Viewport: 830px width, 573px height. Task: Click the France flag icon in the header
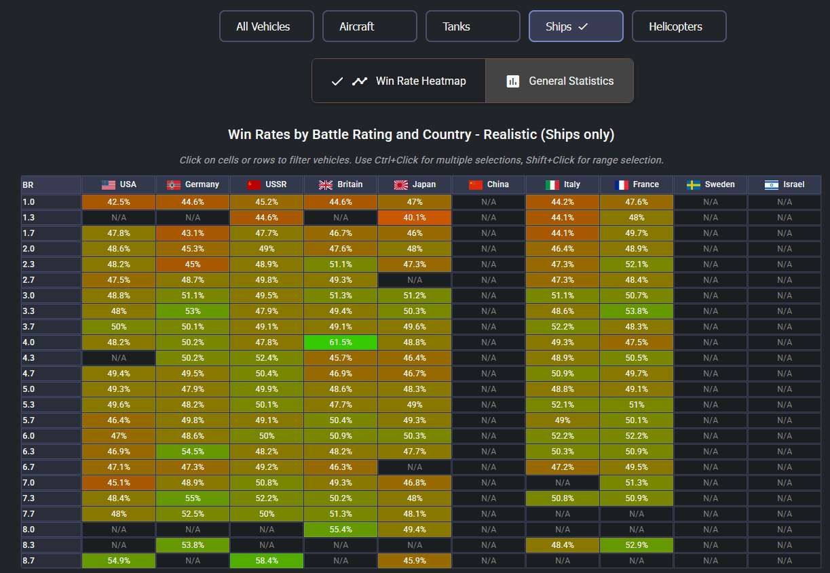pyautogui.click(x=621, y=184)
